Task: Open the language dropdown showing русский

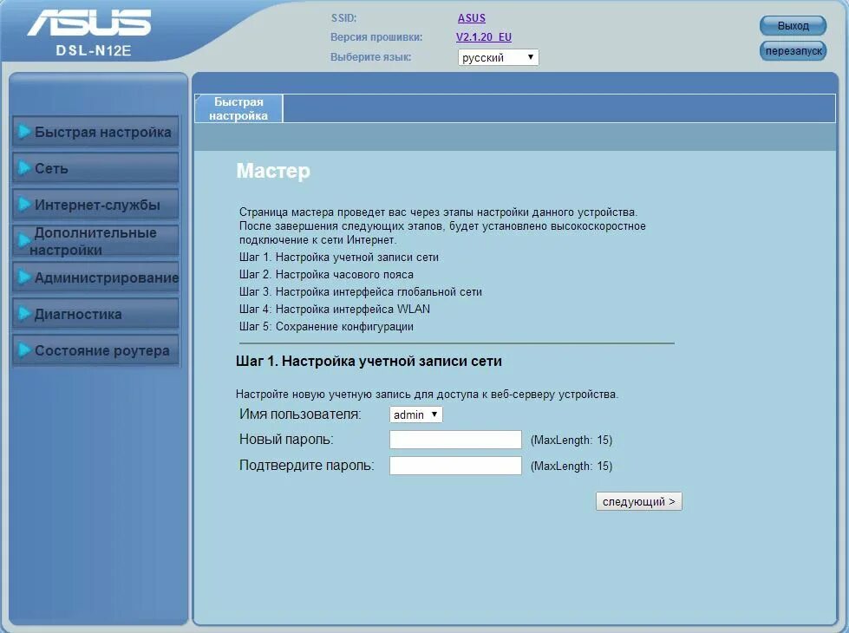Action: 498,57
